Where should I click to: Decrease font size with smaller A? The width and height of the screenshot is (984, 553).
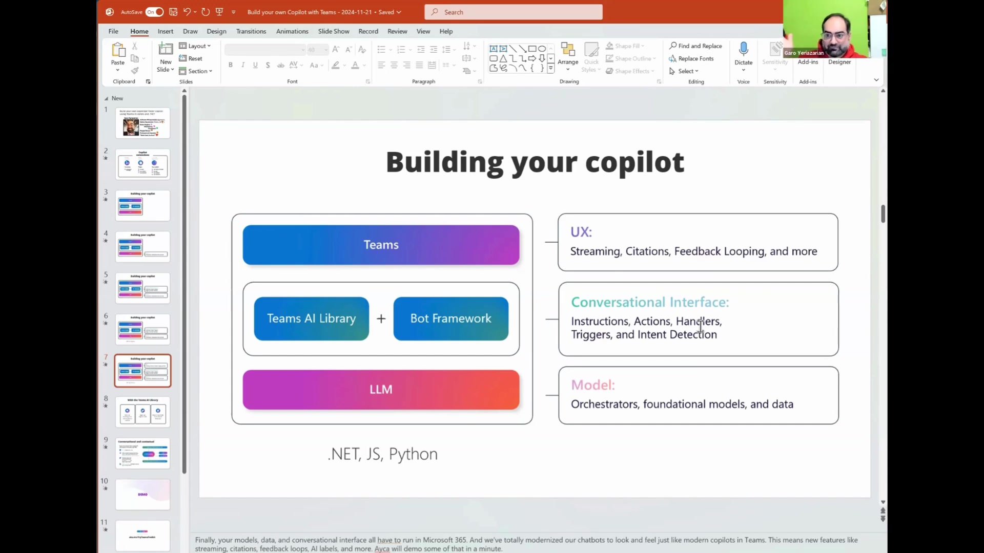pos(348,49)
